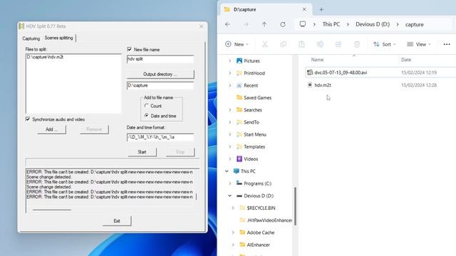
Task: Click the Exit button in HDV Split
Action: (x=117, y=221)
